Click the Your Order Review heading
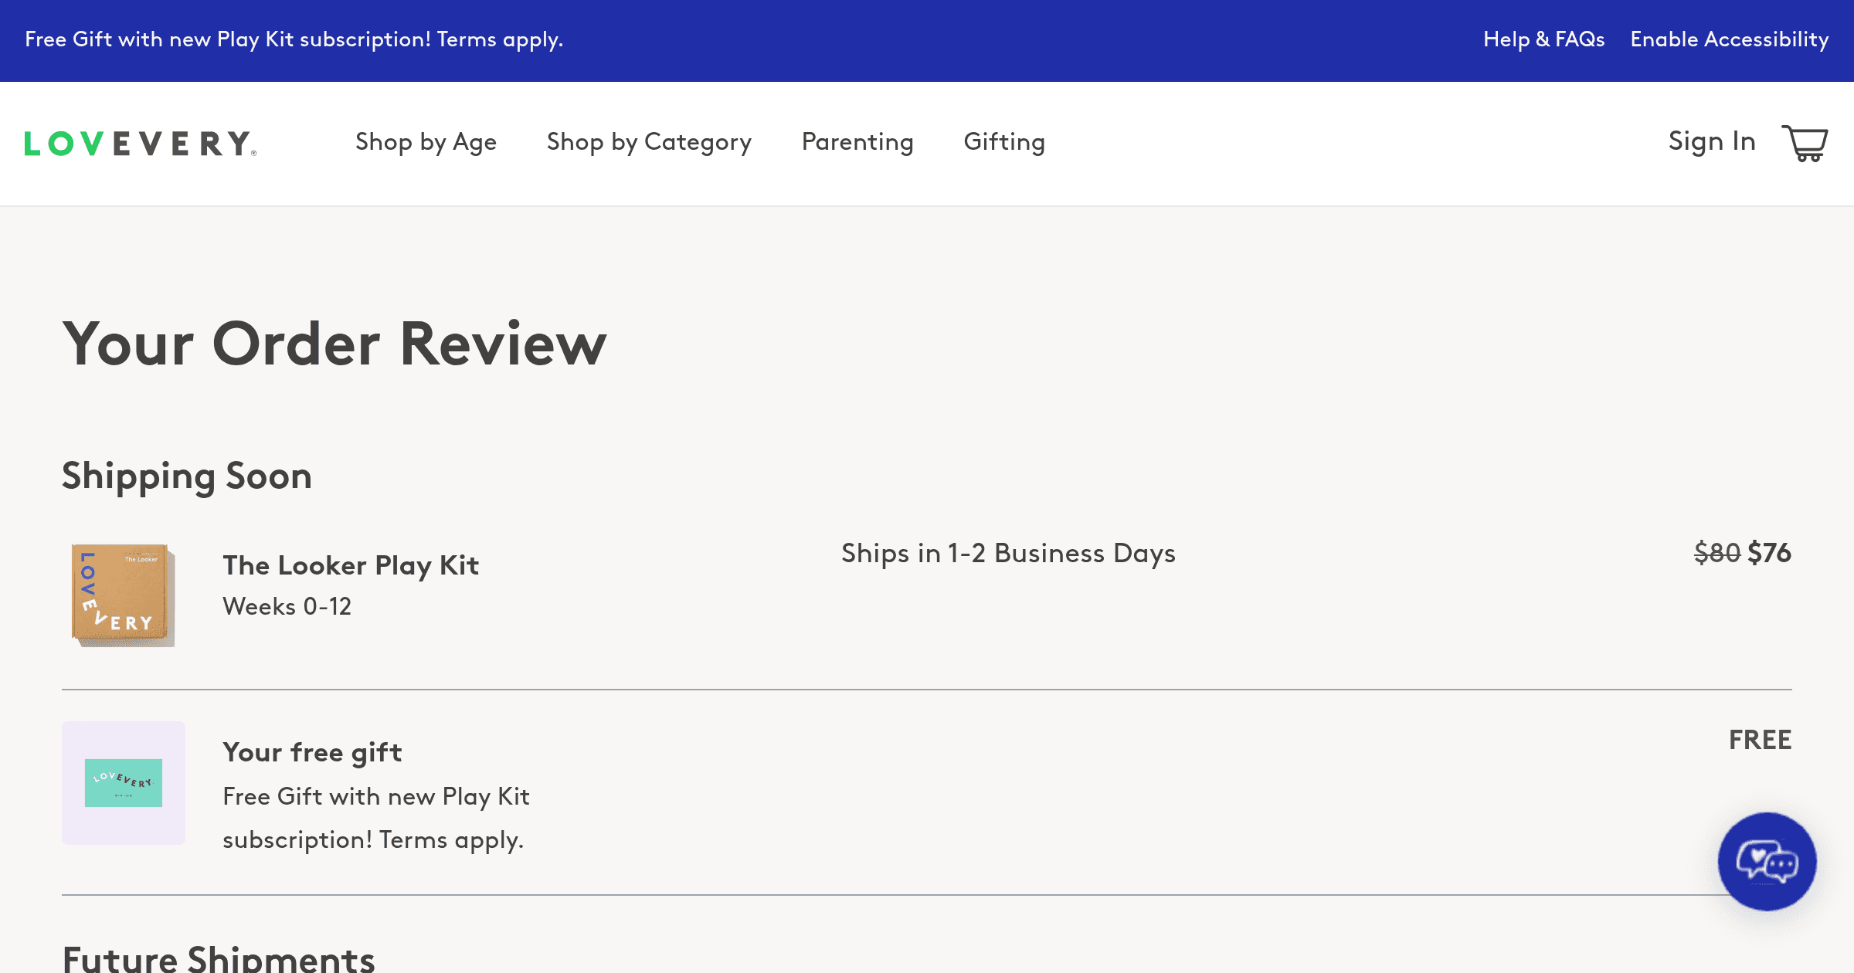 (x=334, y=344)
